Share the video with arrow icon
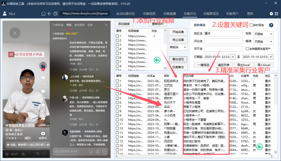The width and height of the screenshot is (281, 161). [43, 119]
